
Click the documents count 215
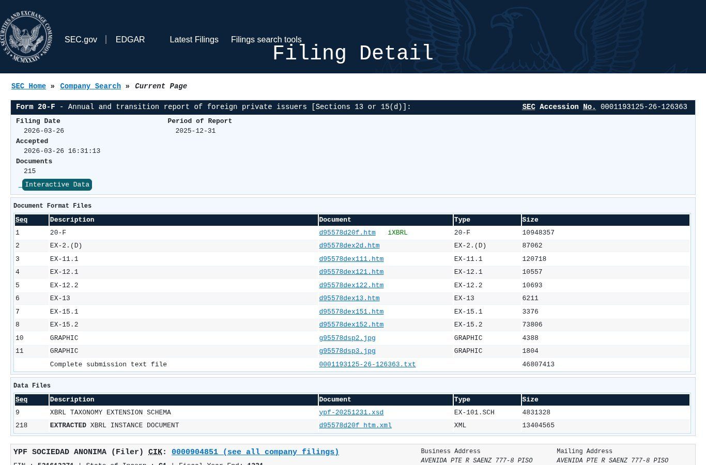pyautogui.click(x=30, y=171)
